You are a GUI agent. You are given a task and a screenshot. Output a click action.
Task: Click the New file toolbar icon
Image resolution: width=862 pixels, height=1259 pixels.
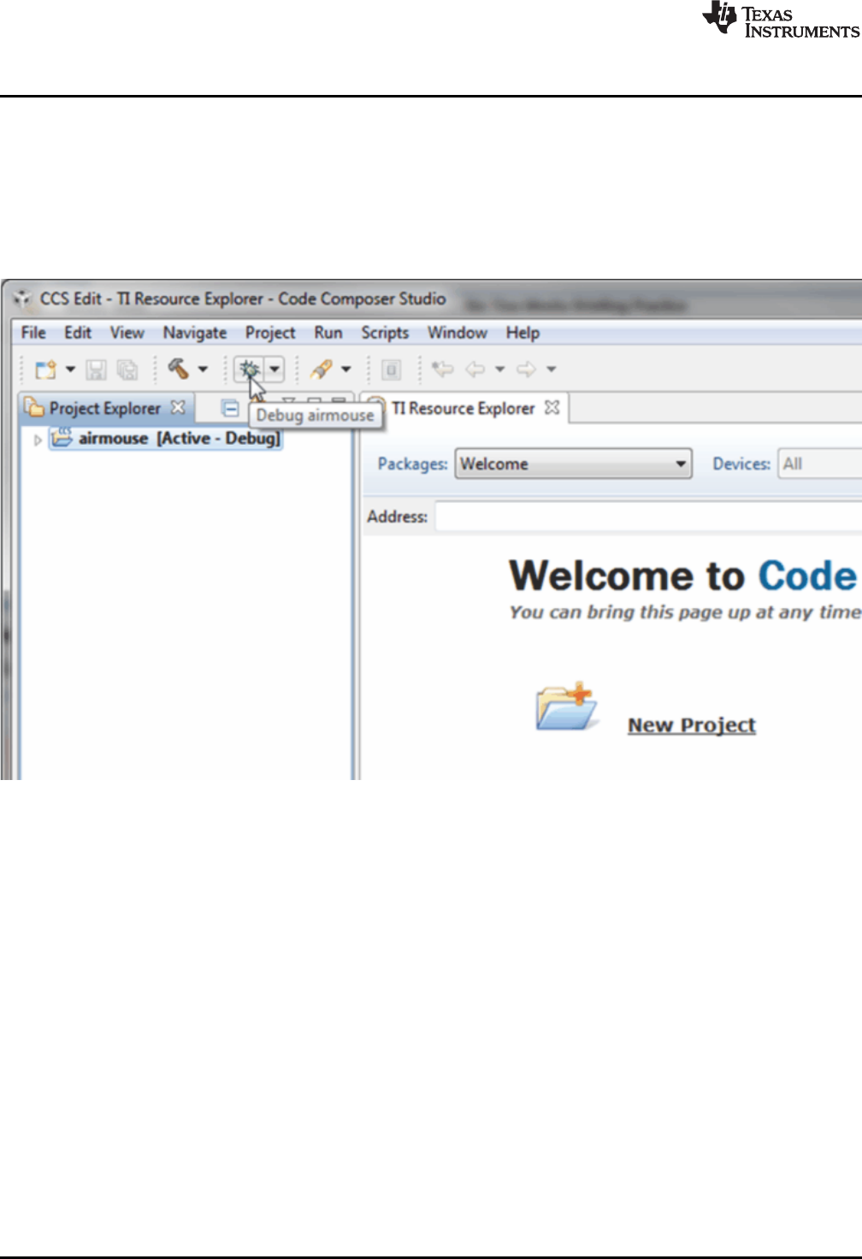(45, 369)
